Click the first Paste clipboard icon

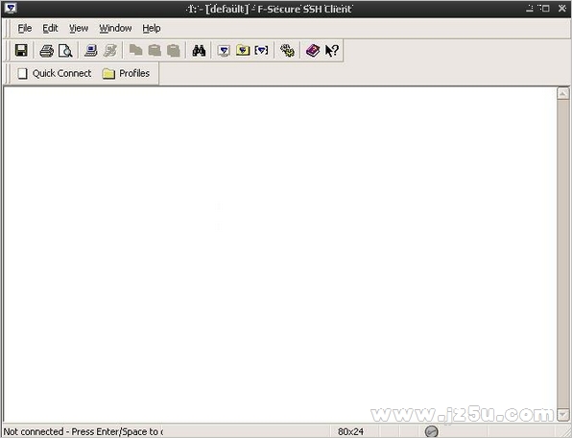(x=155, y=50)
